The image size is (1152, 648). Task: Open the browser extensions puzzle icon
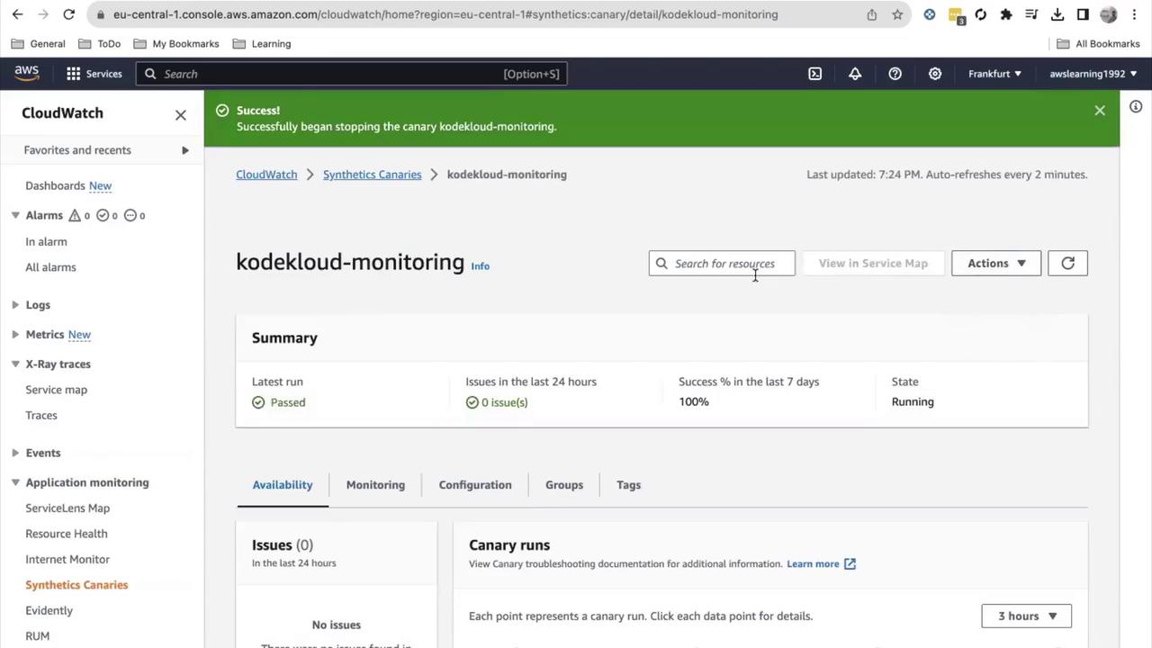1006,14
